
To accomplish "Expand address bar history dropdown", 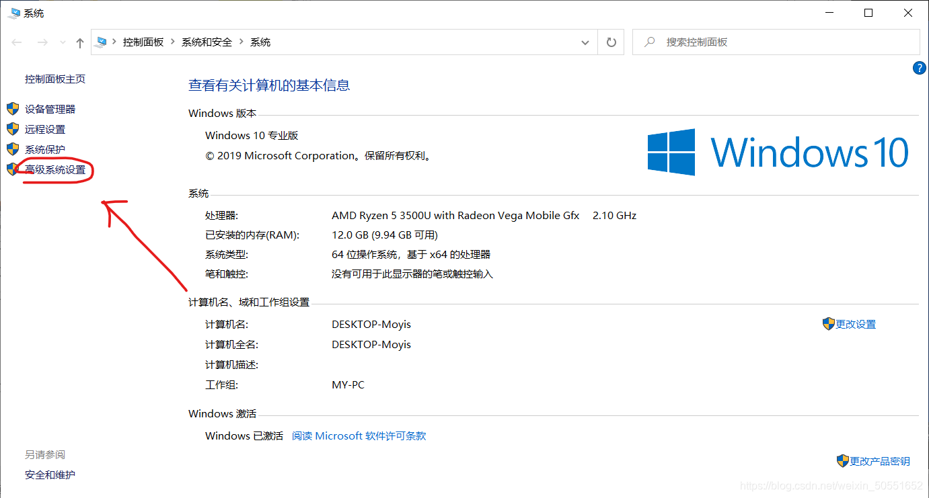I will [585, 42].
